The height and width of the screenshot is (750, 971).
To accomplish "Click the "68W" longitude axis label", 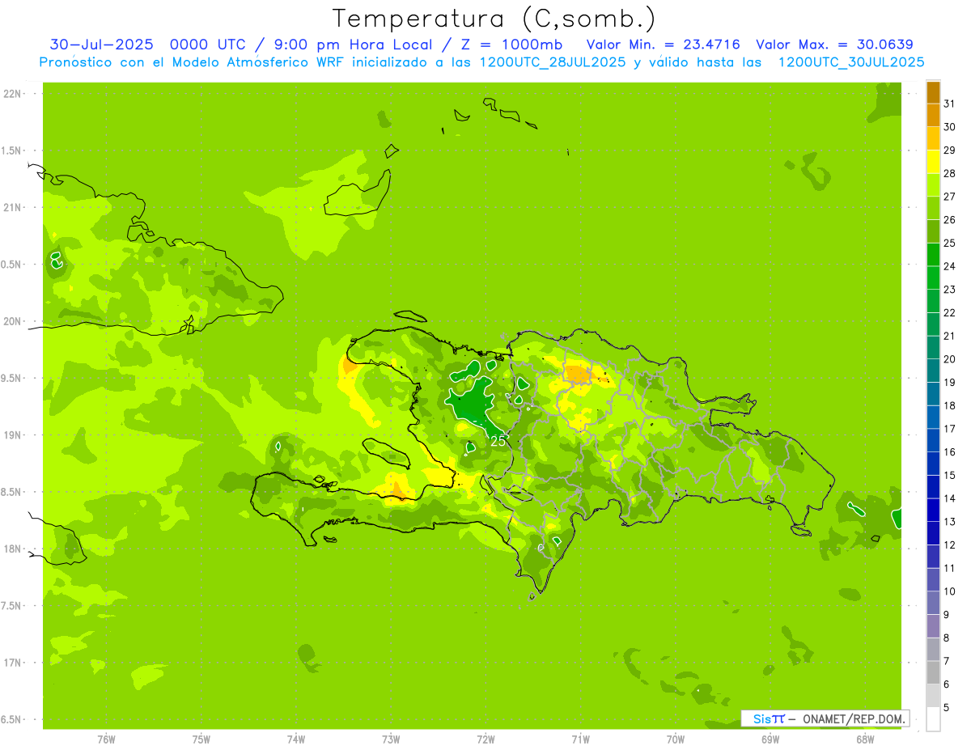I will pyautogui.click(x=865, y=739).
